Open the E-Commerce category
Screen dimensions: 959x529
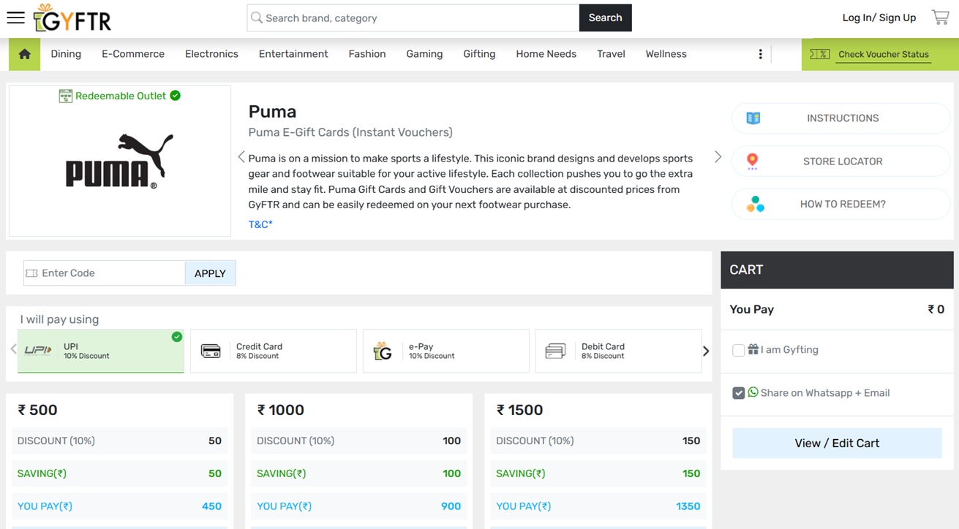pos(133,54)
